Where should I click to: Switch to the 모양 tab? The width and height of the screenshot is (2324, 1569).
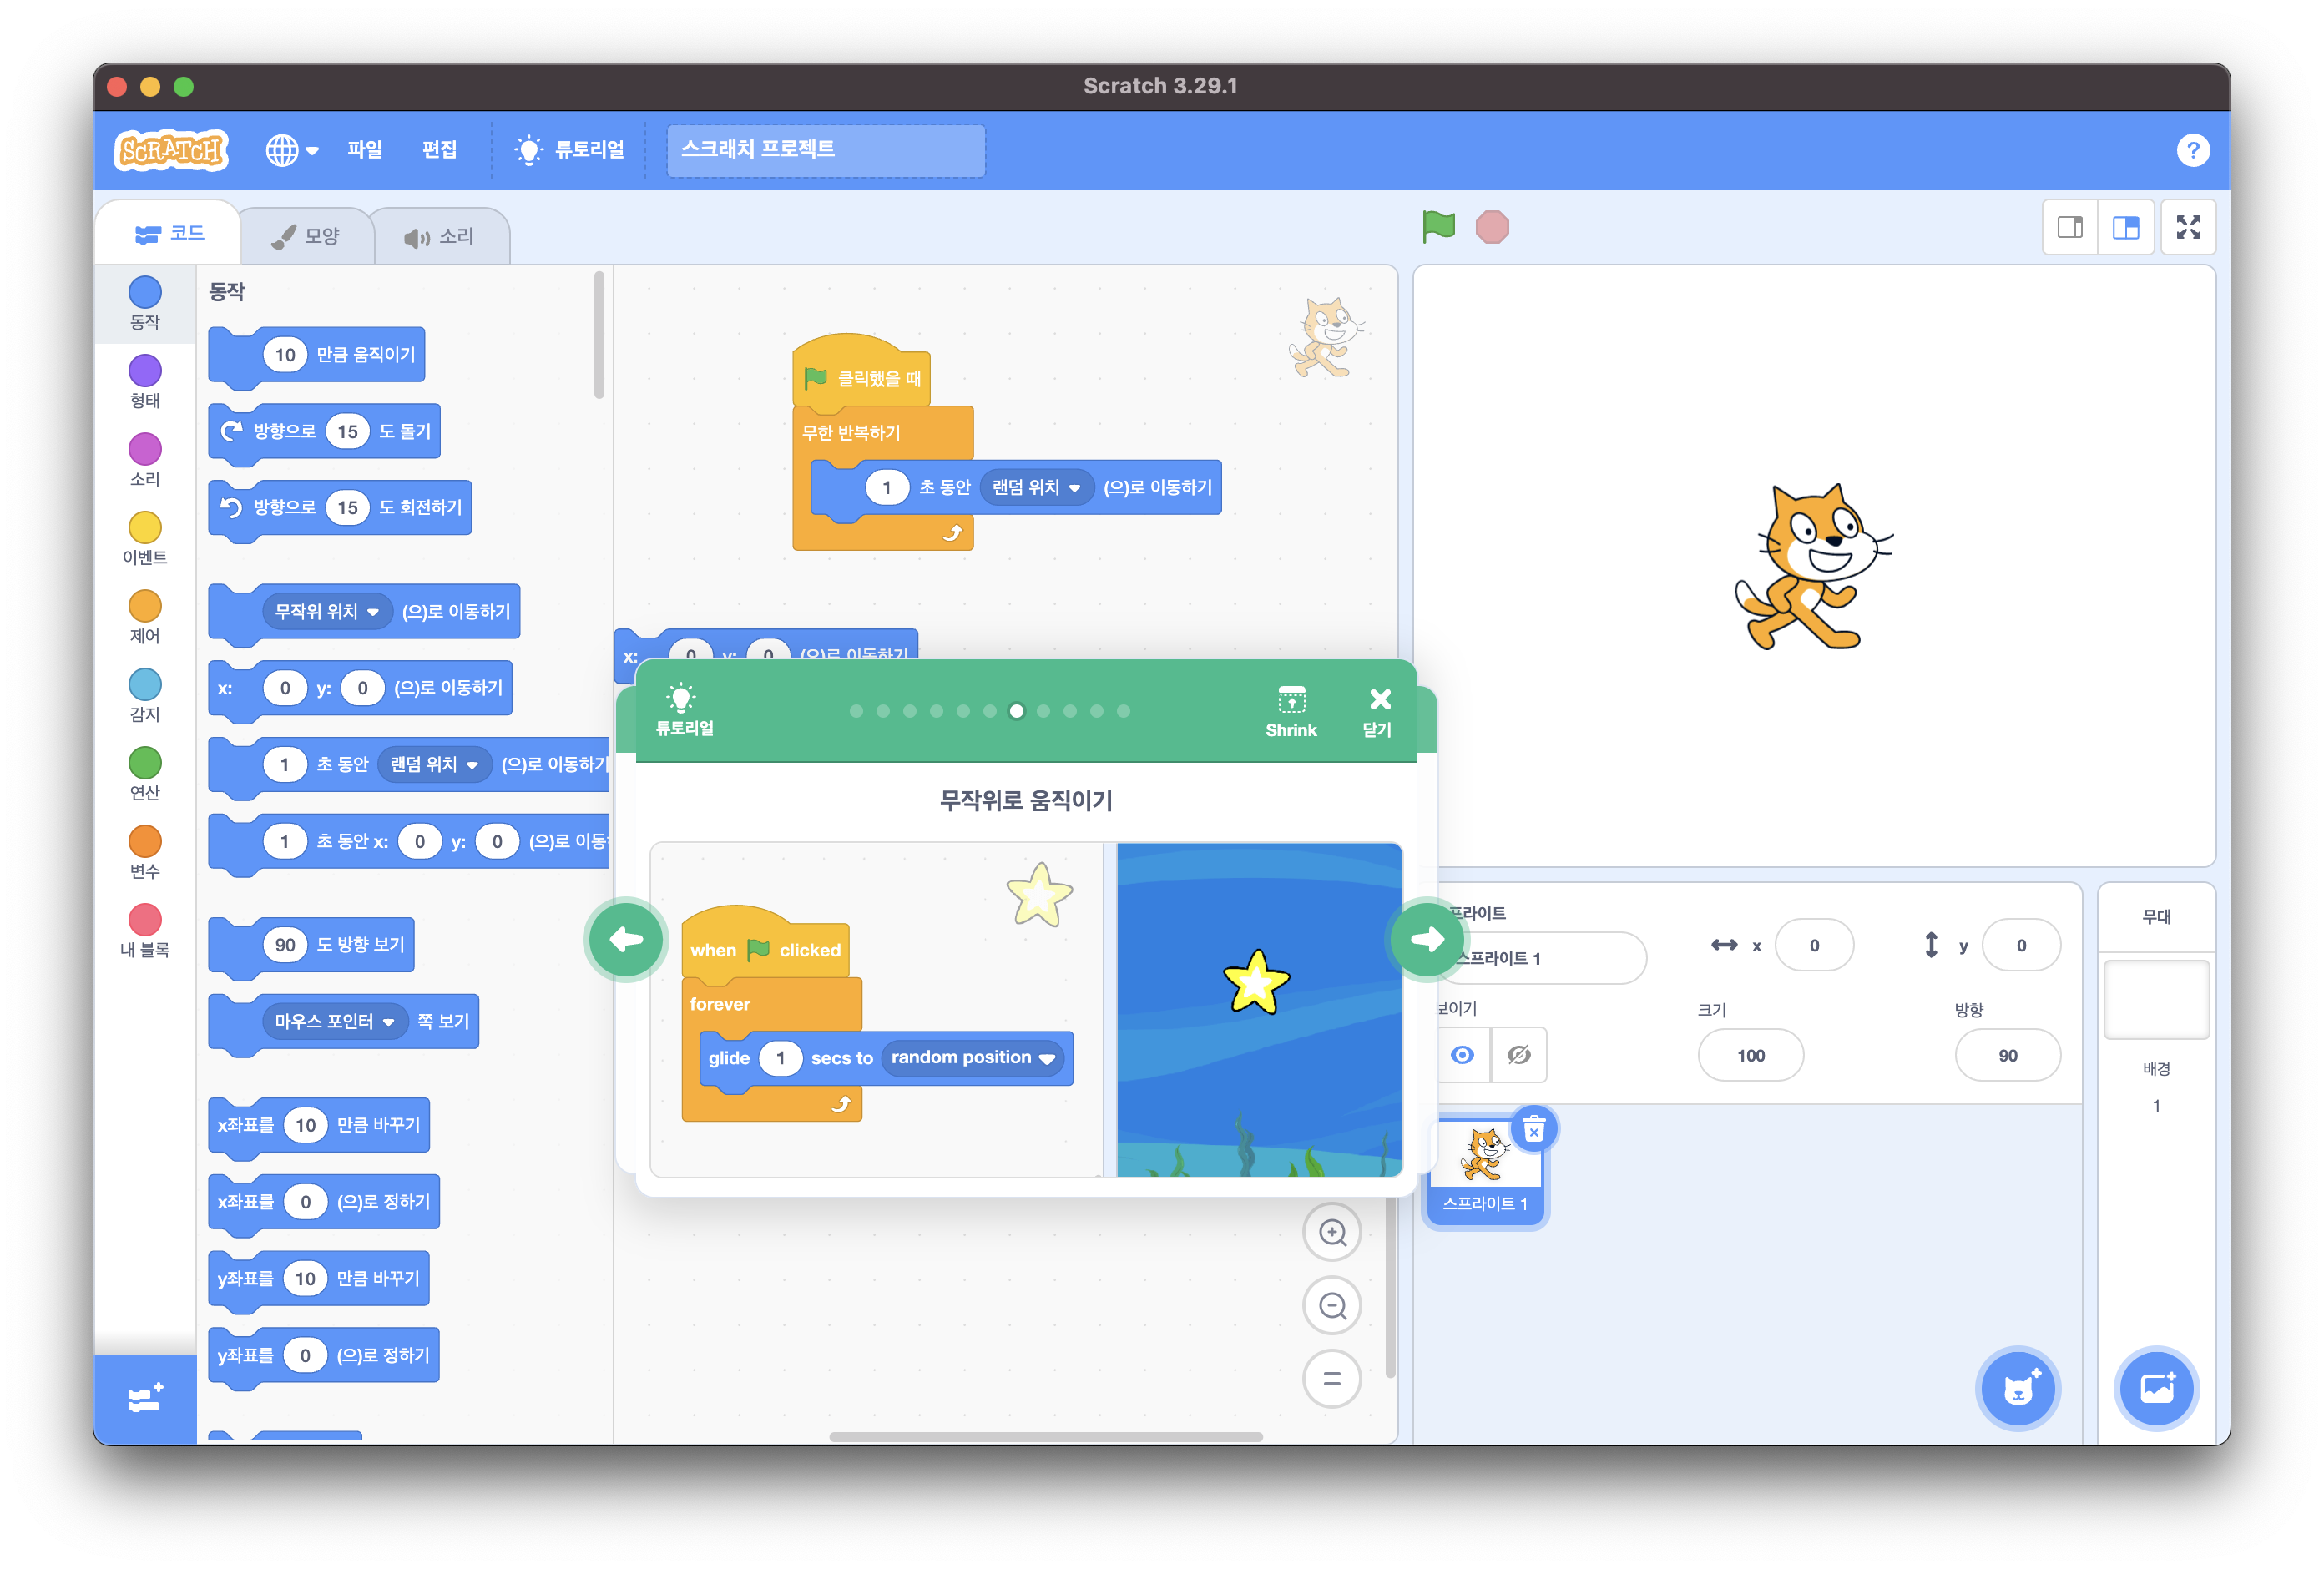307,236
